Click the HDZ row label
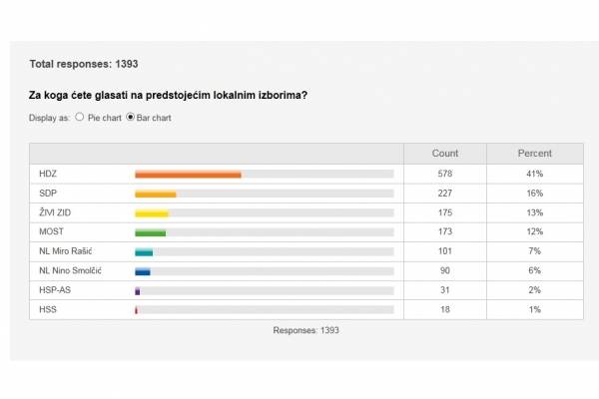The width and height of the screenshot is (599, 399). pos(48,174)
